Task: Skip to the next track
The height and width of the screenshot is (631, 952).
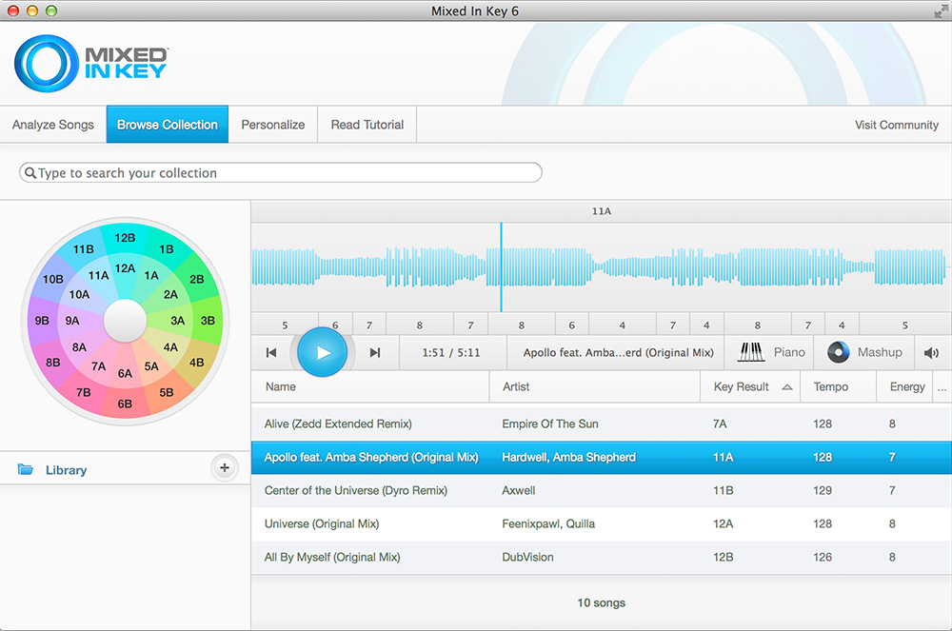Action: [x=375, y=353]
